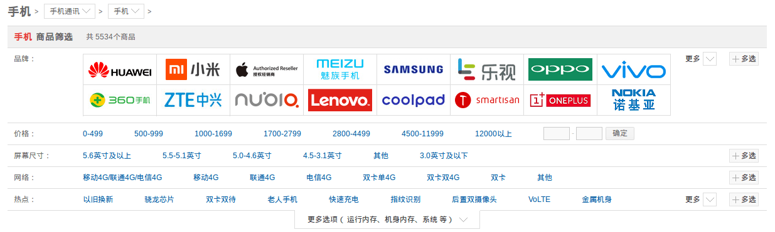Open the 手机通讯 breadcrumb dropdown
The width and height of the screenshot is (775, 232).
tap(70, 11)
